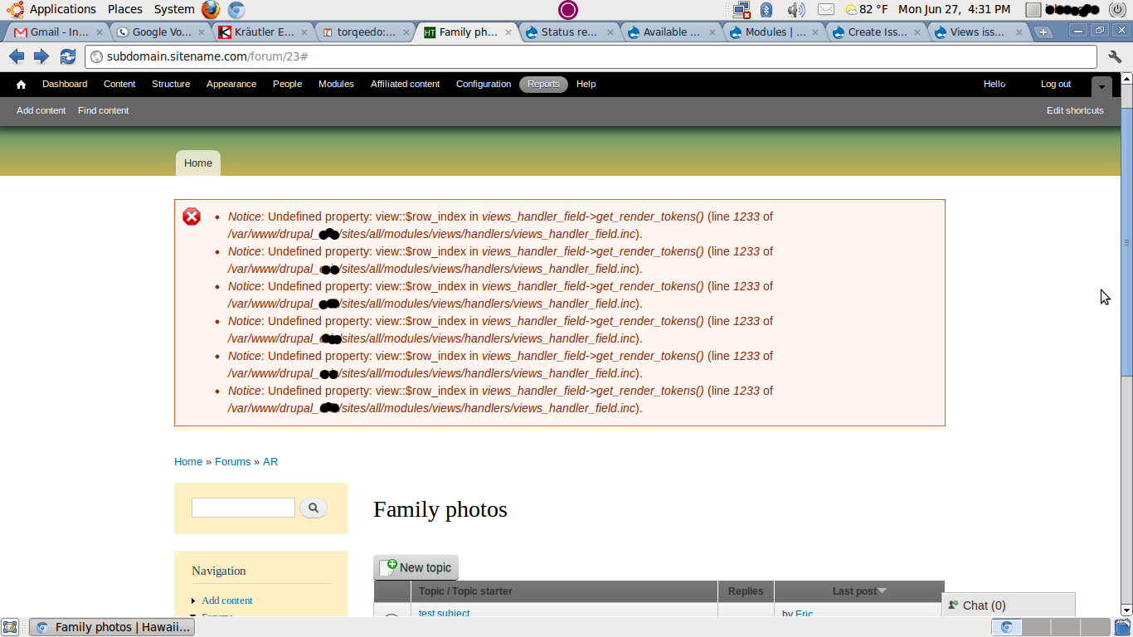The width and height of the screenshot is (1133, 637).
Task: Reload the page with the refresh icon
Action: pyautogui.click(x=68, y=57)
